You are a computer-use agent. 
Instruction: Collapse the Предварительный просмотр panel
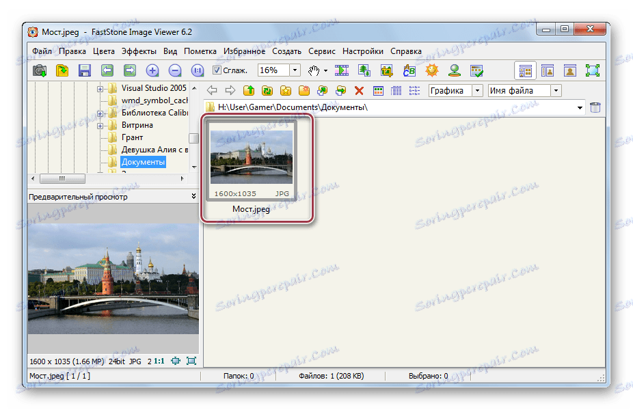coord(193,196)
